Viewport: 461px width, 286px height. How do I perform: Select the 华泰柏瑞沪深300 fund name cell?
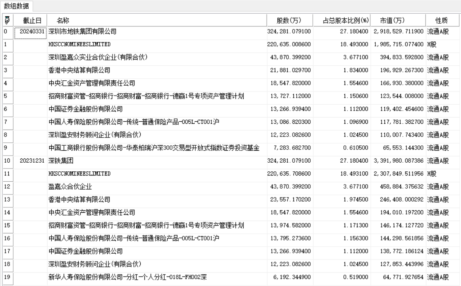pos(154,148)
